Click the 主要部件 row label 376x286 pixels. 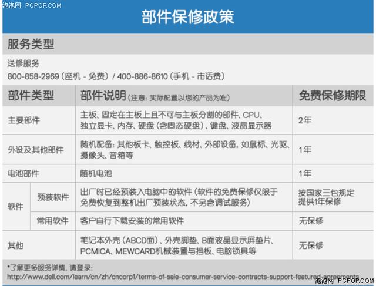click(23, 120)
